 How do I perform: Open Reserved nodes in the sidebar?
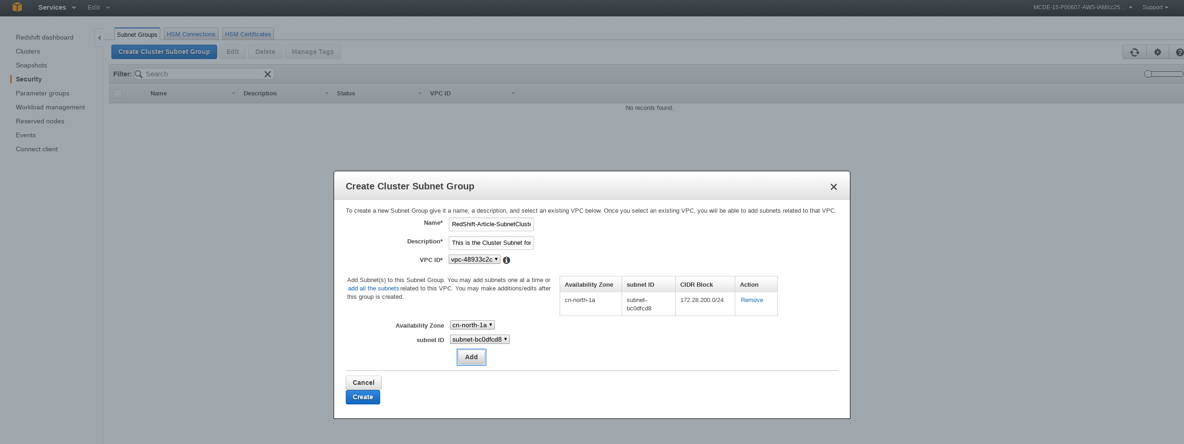(x=40, y=121)
